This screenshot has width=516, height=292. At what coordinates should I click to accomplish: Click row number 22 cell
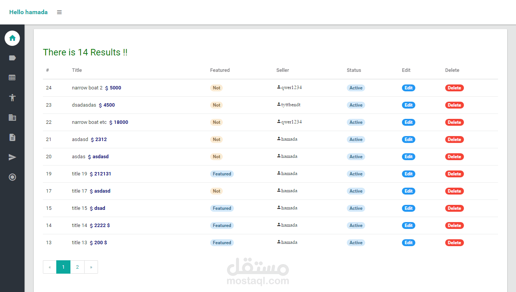click(49, 122)
